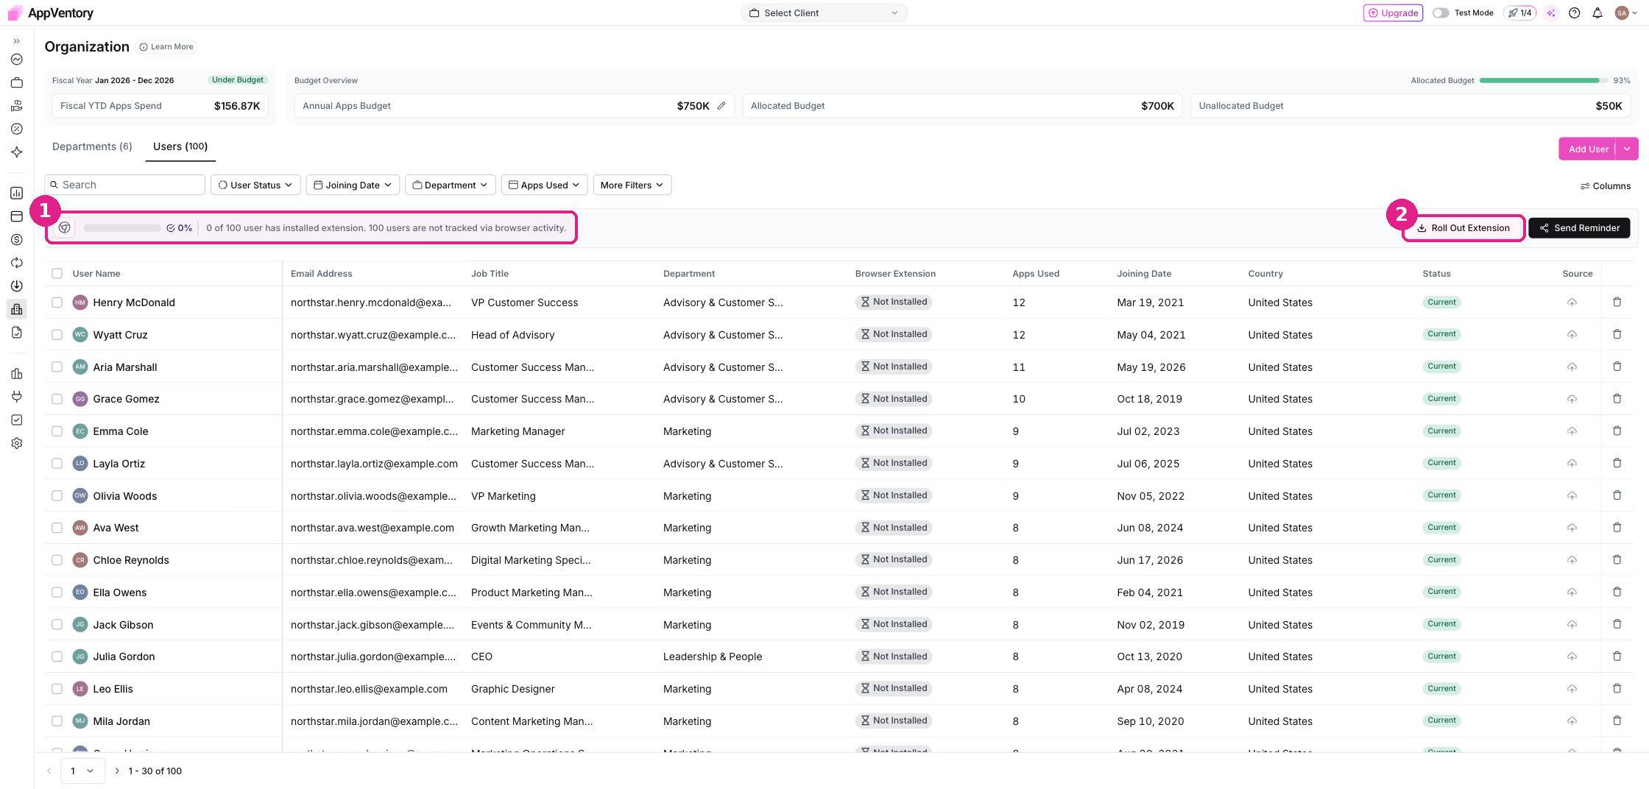Click source cloud icon for Emma Cole
This screenshot has width=1649, height=789.
coord(1571,431)
